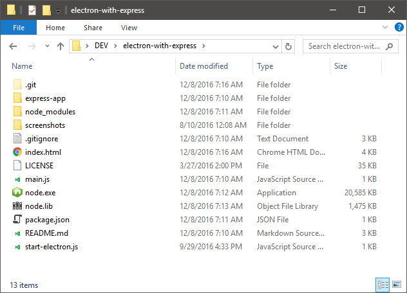Click the .git folder icon
Screen dimensions: 407x293
17,84
